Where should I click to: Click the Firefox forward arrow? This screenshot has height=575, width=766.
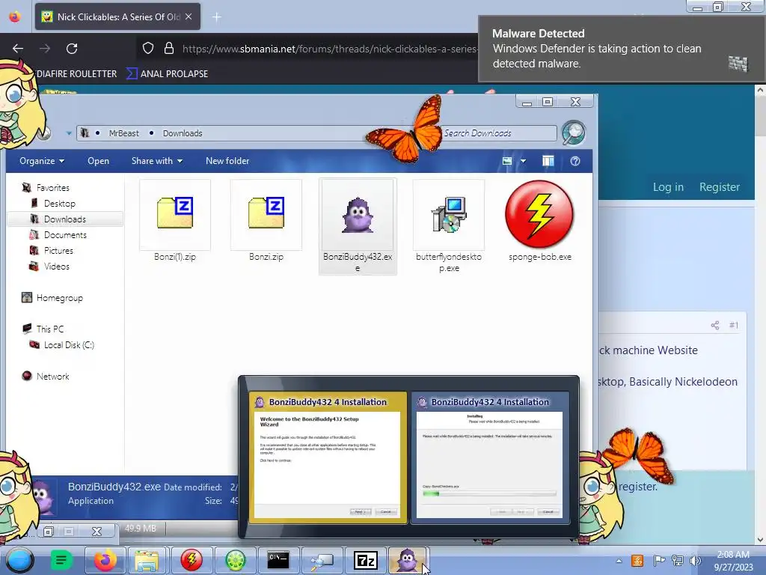pos(45,49)
